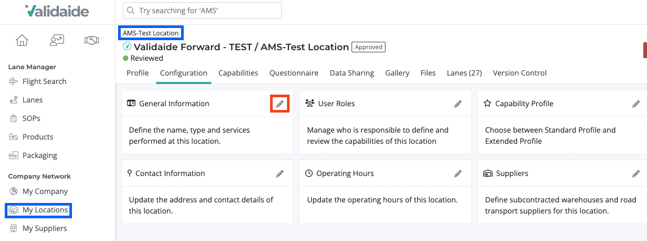This screenshot has width=647, height=241.
Task: Switch to the Capabilities tab
Action: point(238,73)
